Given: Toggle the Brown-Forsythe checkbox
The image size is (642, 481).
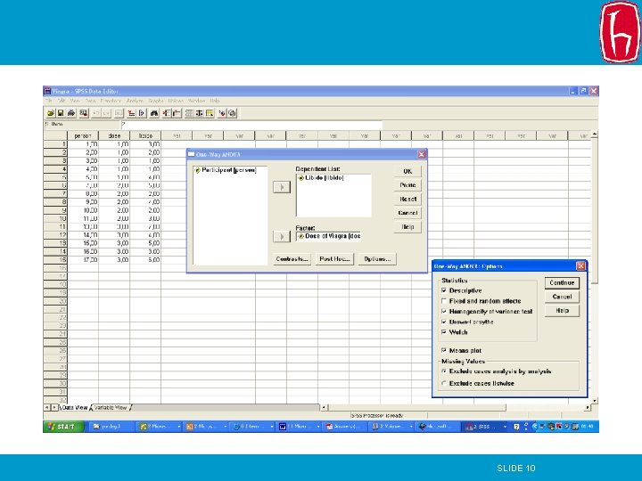Looking at the screenshot, I should tap(444, 322).
